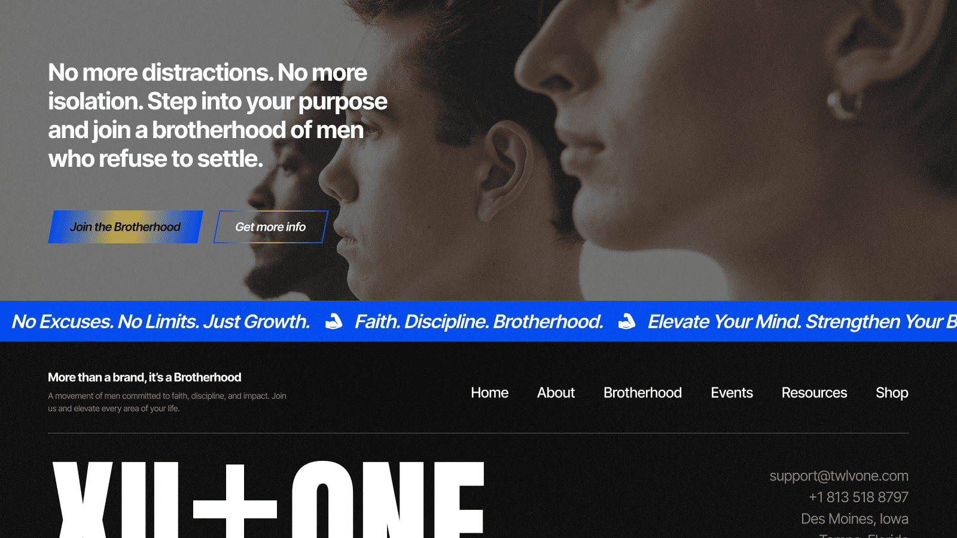The width and height of the screenshot is (957, 538).
Task: Click the Des Moines, Iowa location text
Action: 855,519
